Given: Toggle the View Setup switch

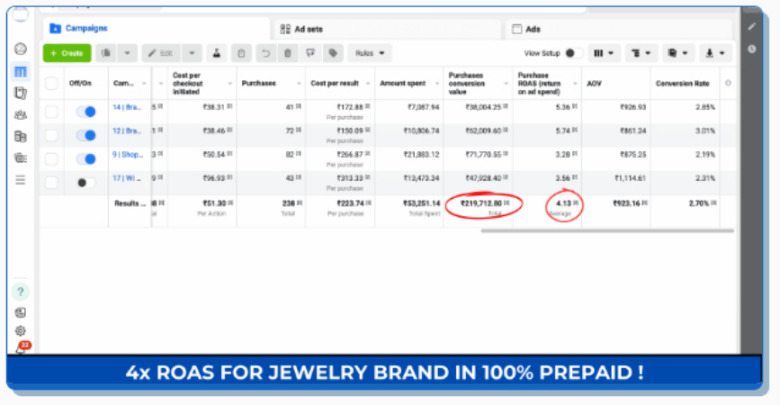Looking at the screenshot, I should coord(573,53).
